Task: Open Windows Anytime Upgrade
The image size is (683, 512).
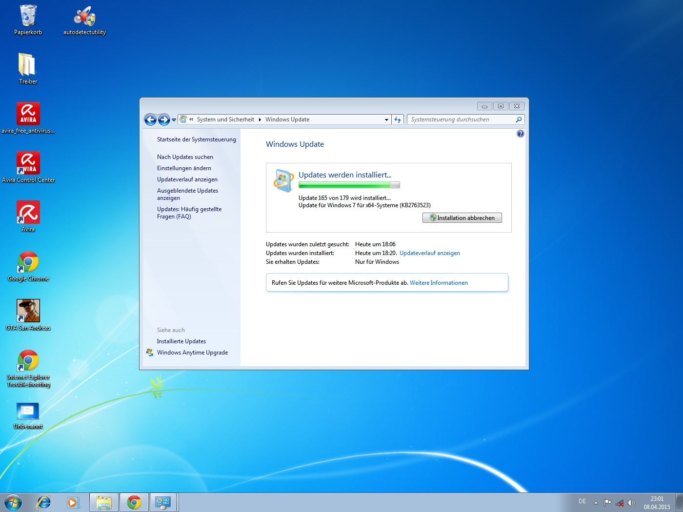Action: click(192, 353)
